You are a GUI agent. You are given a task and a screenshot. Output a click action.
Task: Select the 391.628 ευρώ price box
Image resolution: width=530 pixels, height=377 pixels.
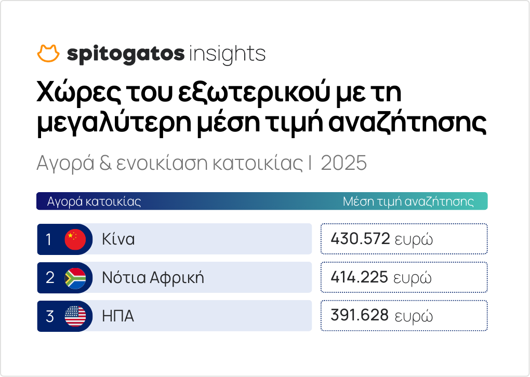point(404,316)
